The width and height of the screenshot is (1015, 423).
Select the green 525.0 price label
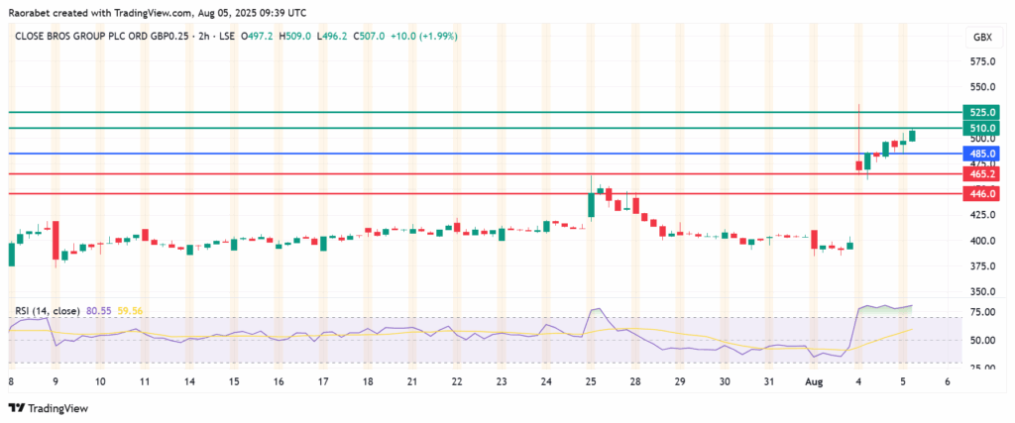coord(979,112)
